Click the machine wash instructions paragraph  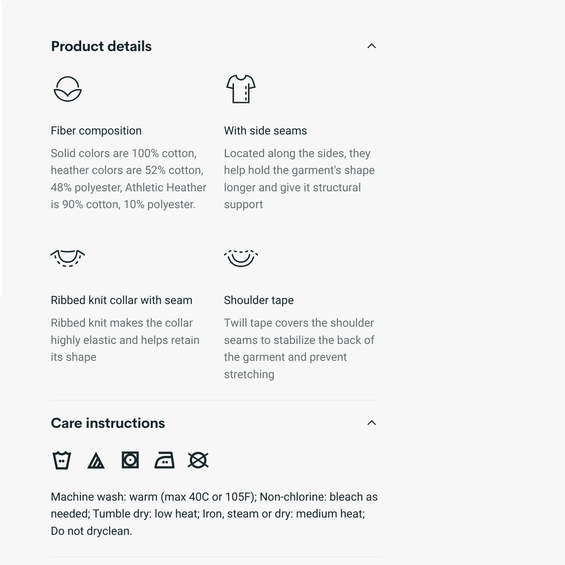tap(214, 514)
